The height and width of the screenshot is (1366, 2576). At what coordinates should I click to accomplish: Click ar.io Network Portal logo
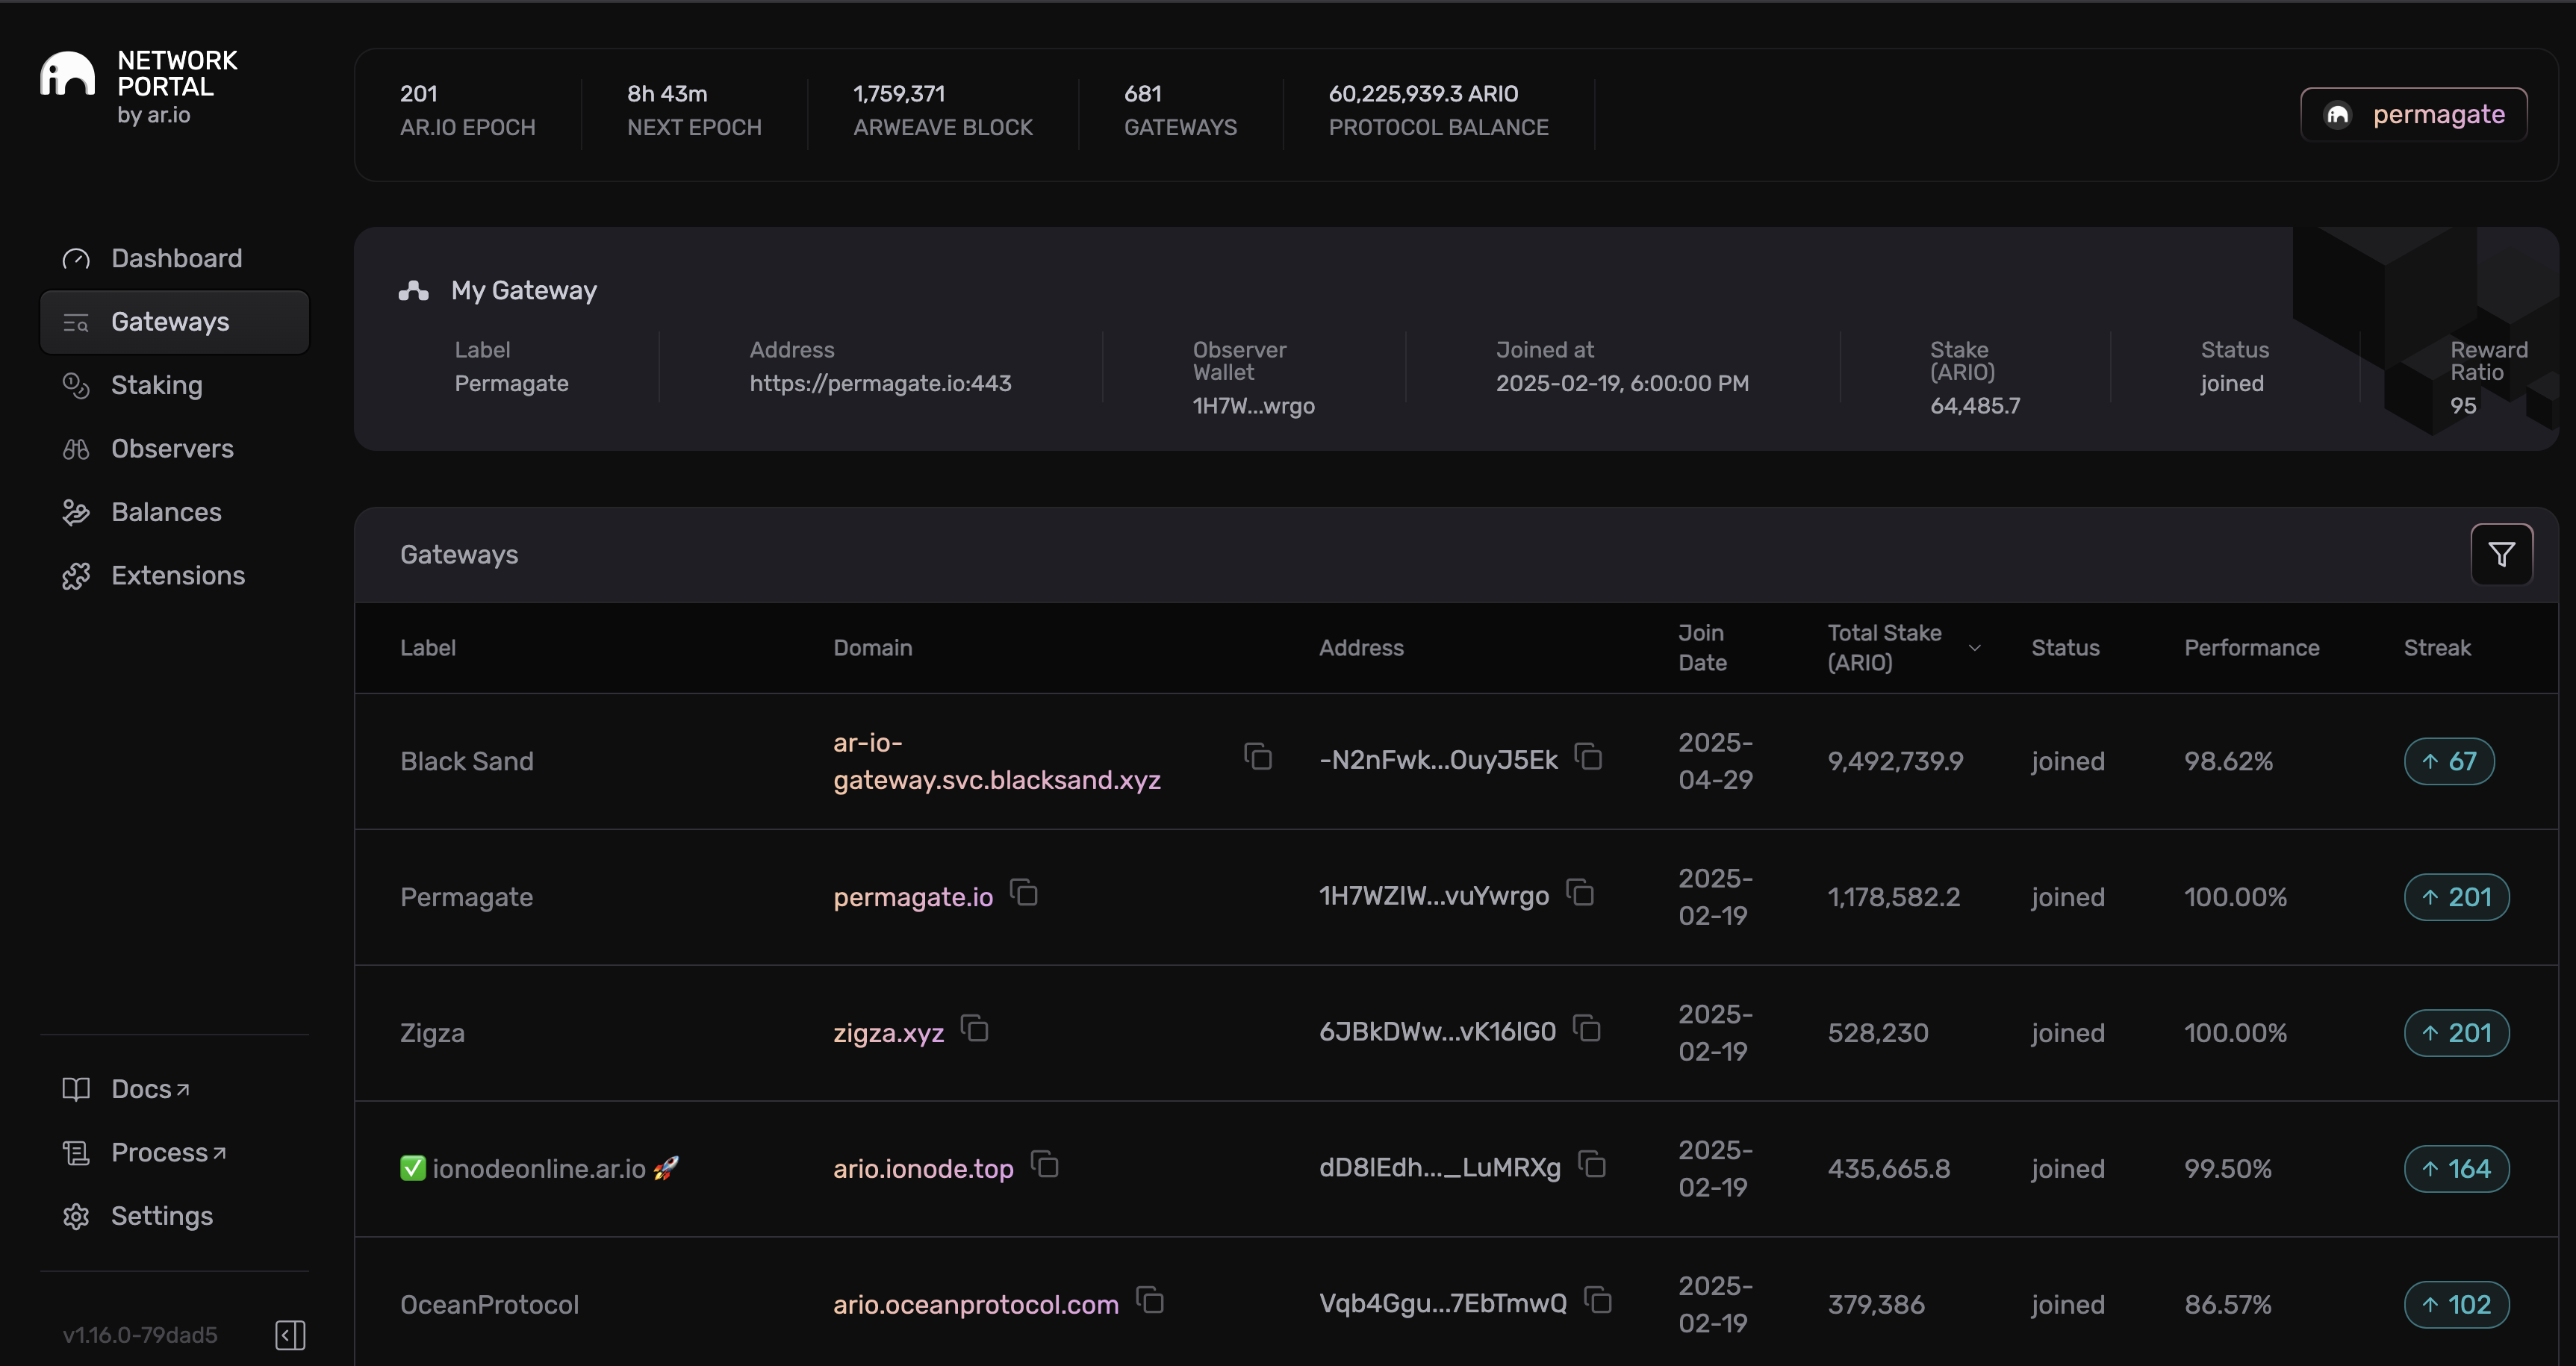pyautogui.click(x=67, y=75)
